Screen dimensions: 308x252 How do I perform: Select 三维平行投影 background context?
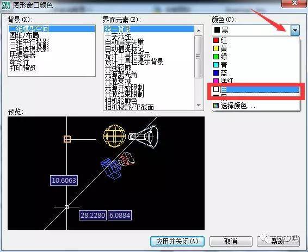[29, 42]
